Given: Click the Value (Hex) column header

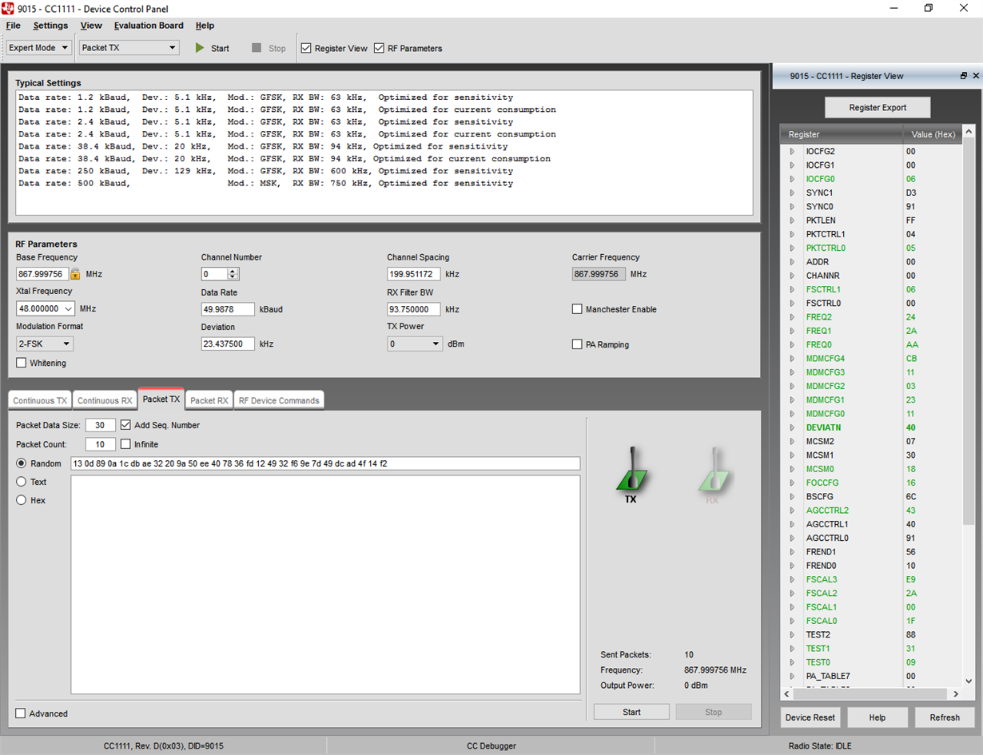Looking at the screenshot, I should tap(933, 134).
